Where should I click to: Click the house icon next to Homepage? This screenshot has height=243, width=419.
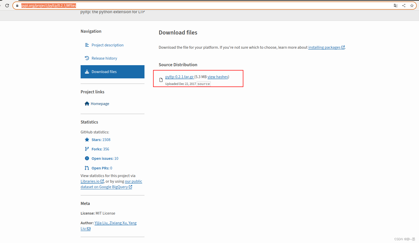(x=87, y=103)
